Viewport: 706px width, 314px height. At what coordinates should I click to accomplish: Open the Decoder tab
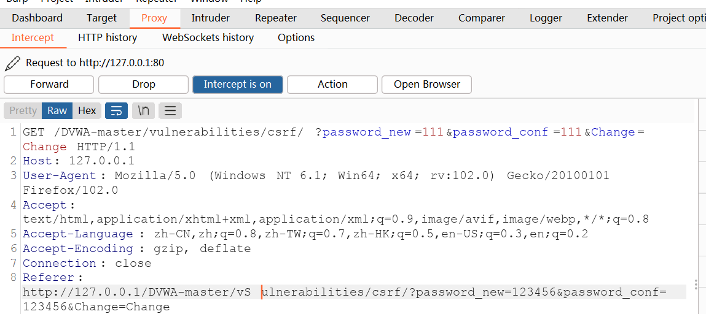pyautogui.click(x=414, y=18)
